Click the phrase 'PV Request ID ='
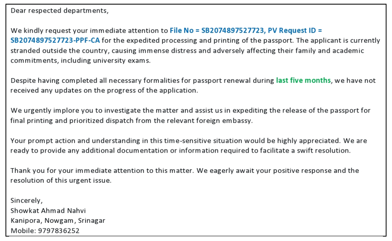 pos(295,30)
